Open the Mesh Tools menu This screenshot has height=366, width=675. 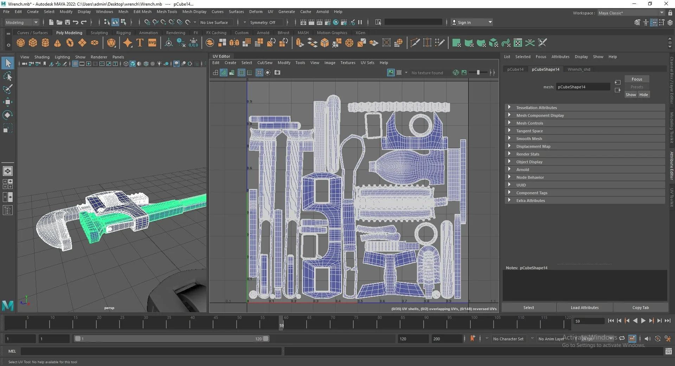tap(167, 12)
